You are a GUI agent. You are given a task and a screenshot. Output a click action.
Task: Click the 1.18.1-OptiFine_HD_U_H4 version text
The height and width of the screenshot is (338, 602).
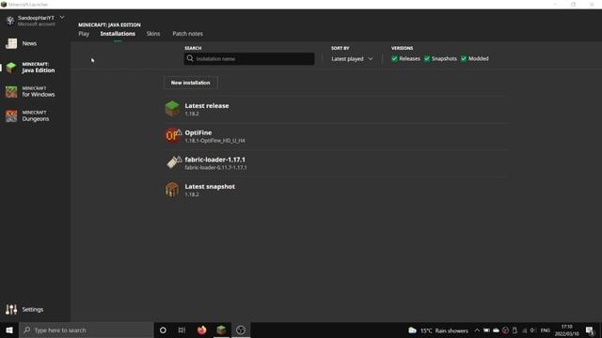[x=215, y=141]
